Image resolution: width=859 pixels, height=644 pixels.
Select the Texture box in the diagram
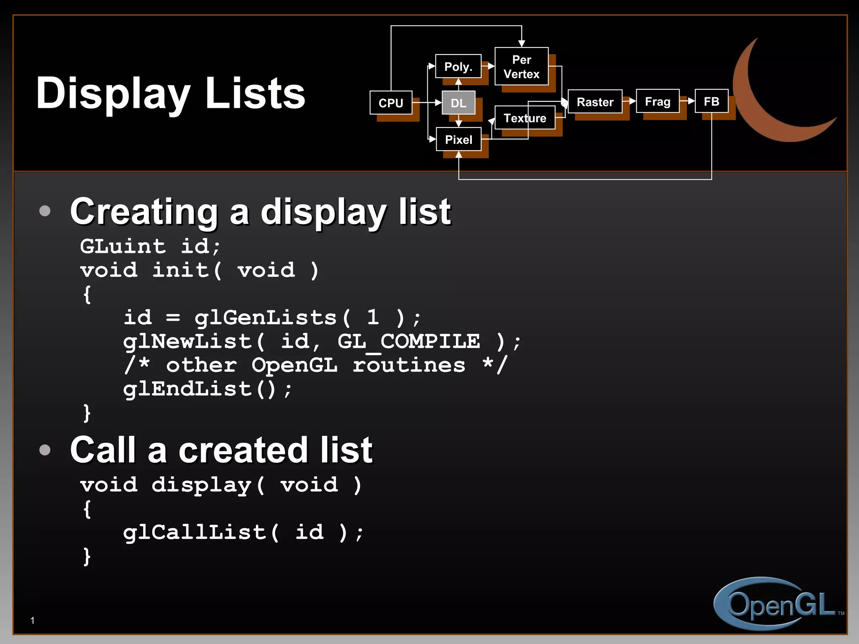pyautogui.click(x=525, y=118)
